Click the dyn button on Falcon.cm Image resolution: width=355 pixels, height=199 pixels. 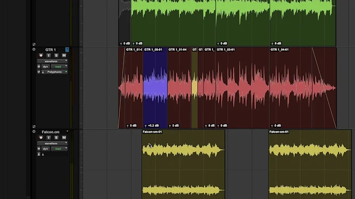click(45, 149)
